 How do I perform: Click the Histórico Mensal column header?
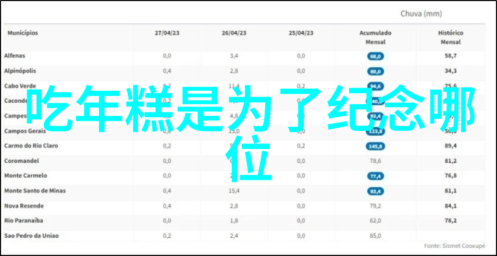click(x=451, y=37)
